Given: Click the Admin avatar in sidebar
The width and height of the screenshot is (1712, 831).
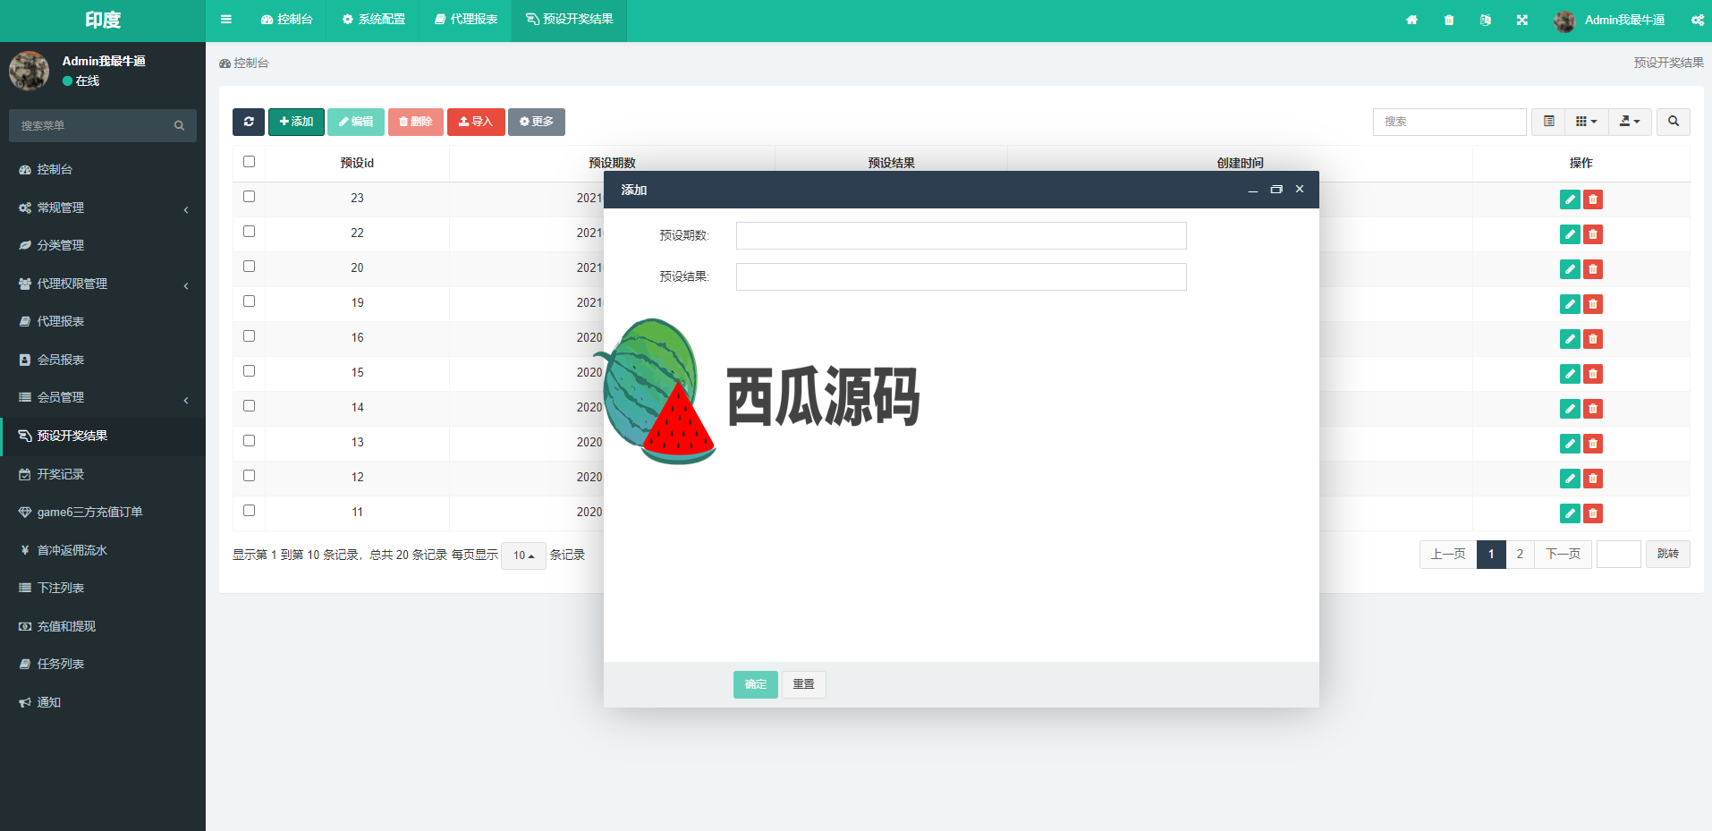Looking at the screenshot, I should (x=30, y=70).
